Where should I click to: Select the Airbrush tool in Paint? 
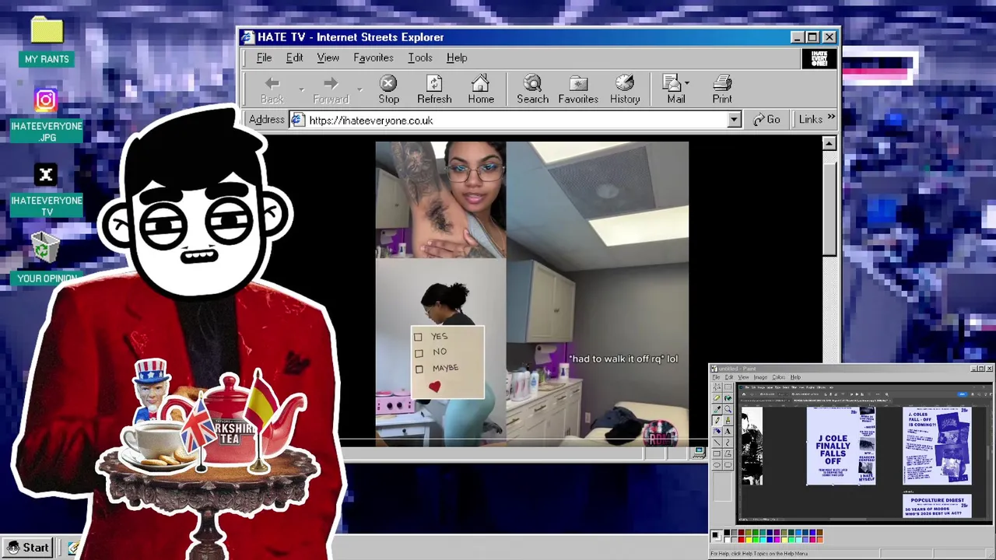click(717, 431)
